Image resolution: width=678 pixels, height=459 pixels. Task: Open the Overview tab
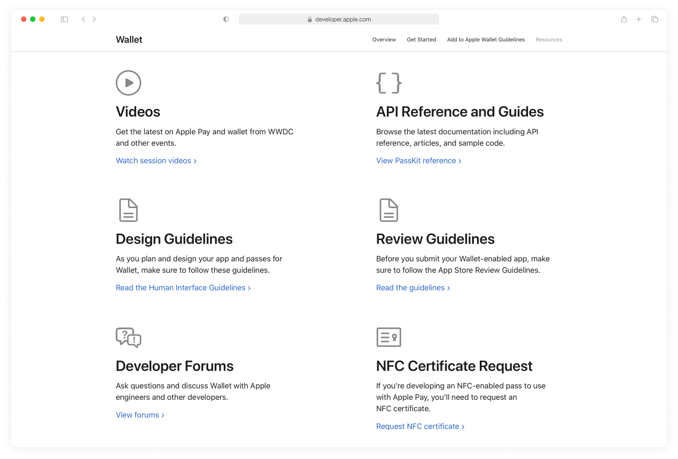pyautogui.click(x=384, y=40)
